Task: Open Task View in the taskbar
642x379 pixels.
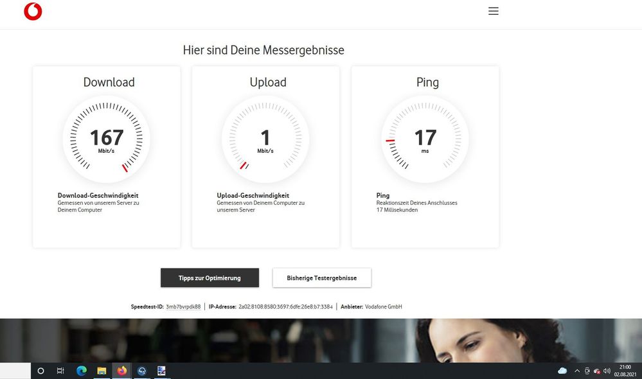Action: click(60, 371)
